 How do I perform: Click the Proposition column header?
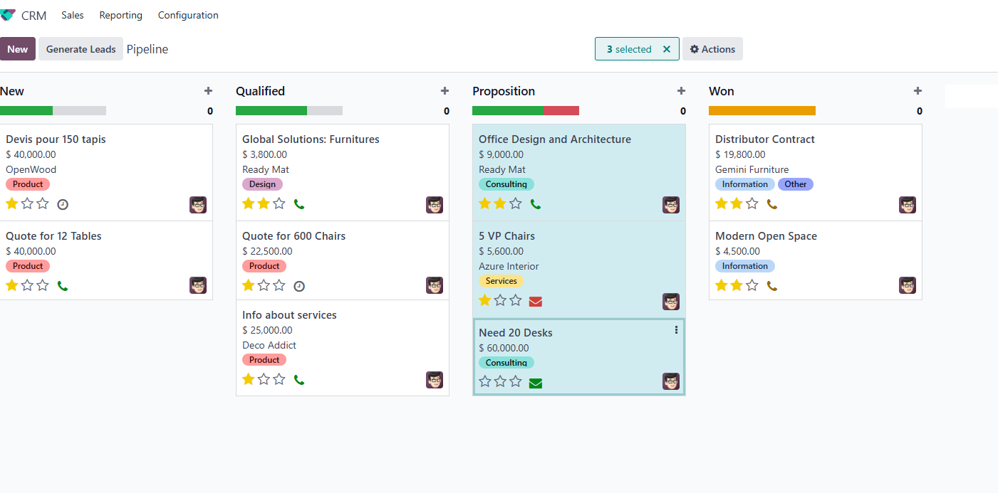click(x=504, y=91)
